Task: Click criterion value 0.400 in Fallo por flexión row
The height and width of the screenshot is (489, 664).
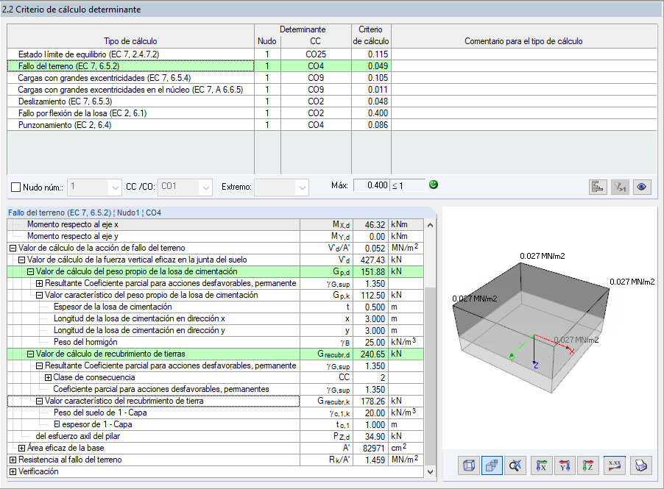Action: [x=371, y=113]
